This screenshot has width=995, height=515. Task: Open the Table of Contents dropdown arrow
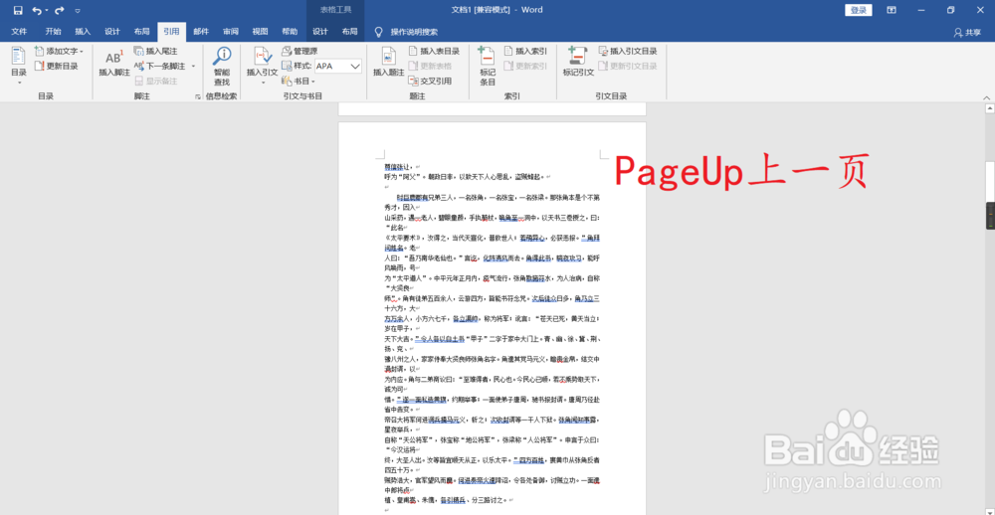[x=18, y=83]
